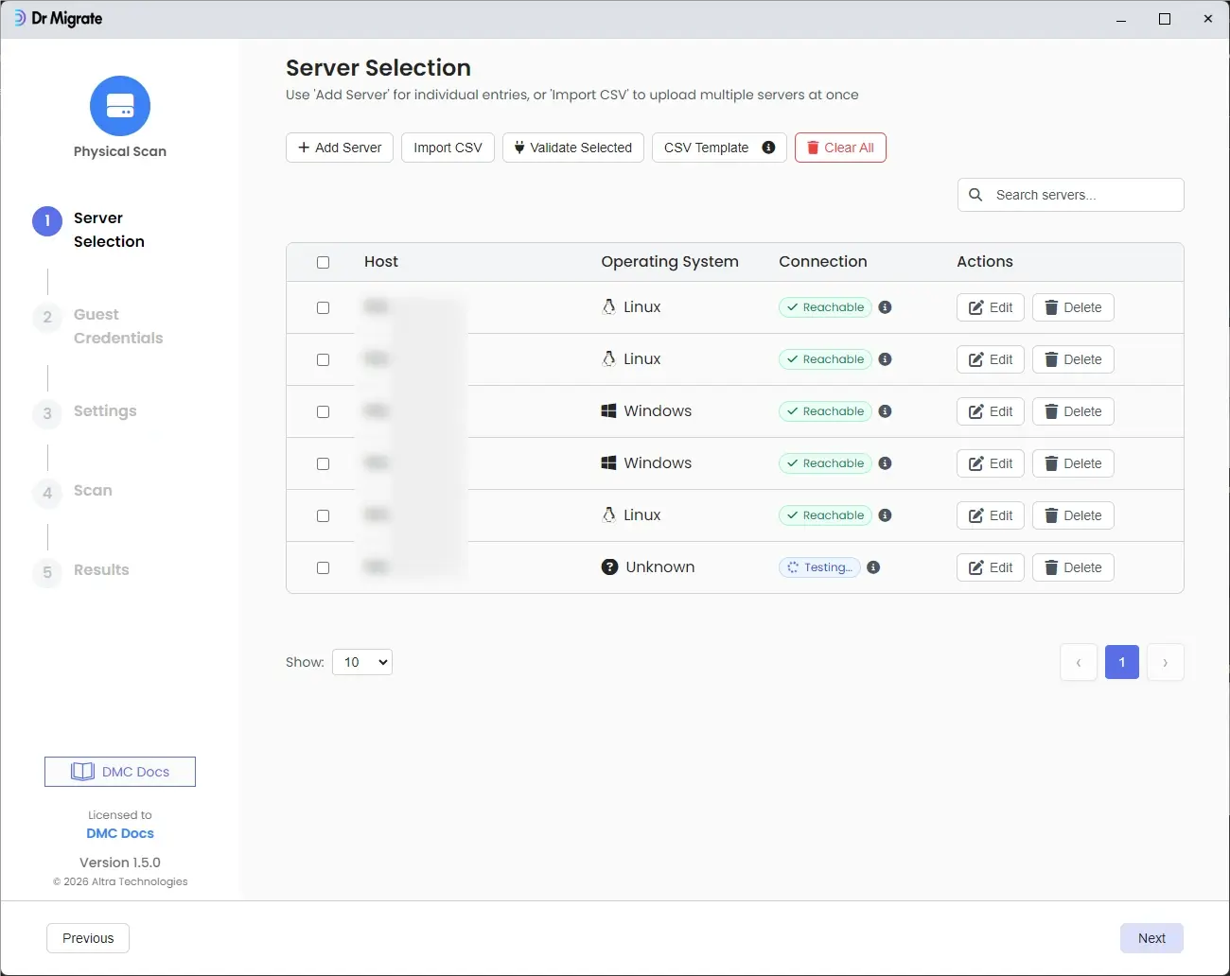Check the box for the first Windows row
Image resolution: width=1230 pixels, height=976 pixels.
pyautogui.click(x=323, y=411)
